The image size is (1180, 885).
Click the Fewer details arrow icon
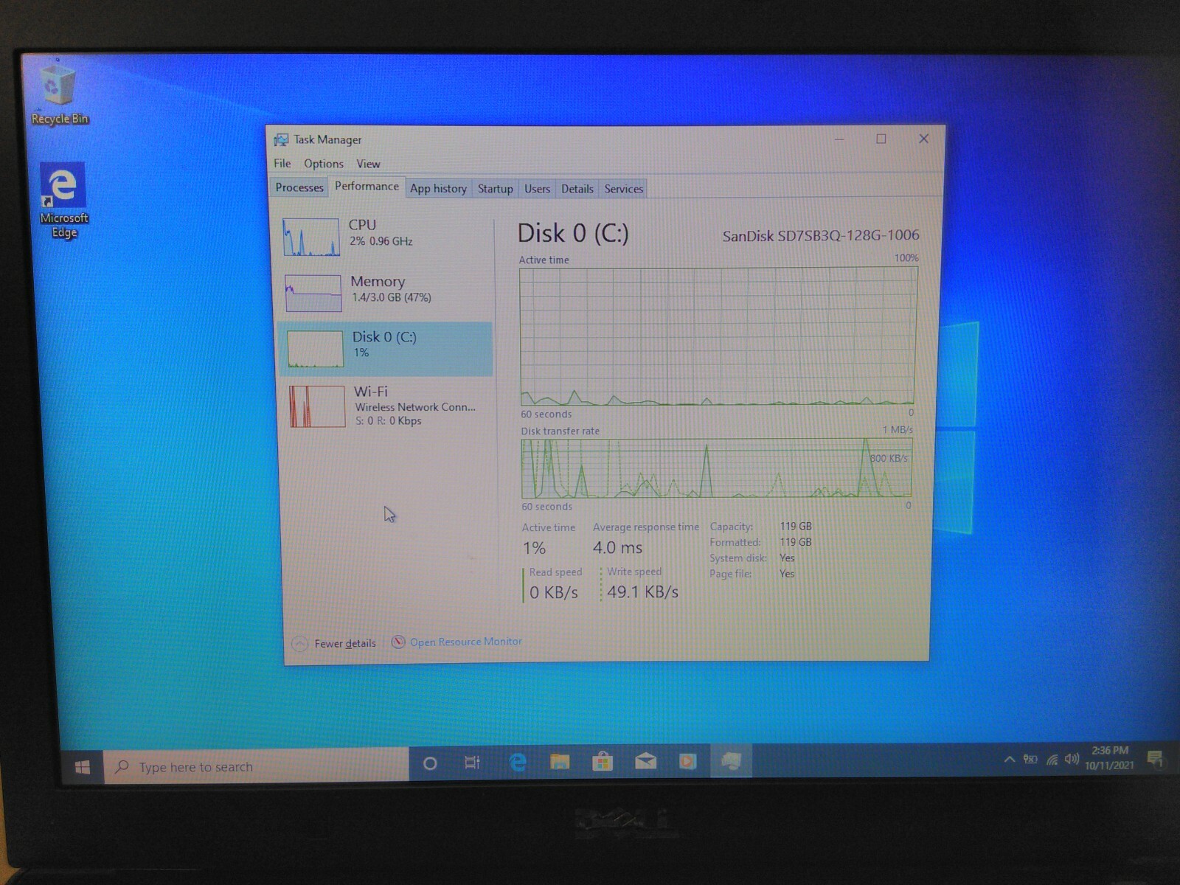pos(299,644)
